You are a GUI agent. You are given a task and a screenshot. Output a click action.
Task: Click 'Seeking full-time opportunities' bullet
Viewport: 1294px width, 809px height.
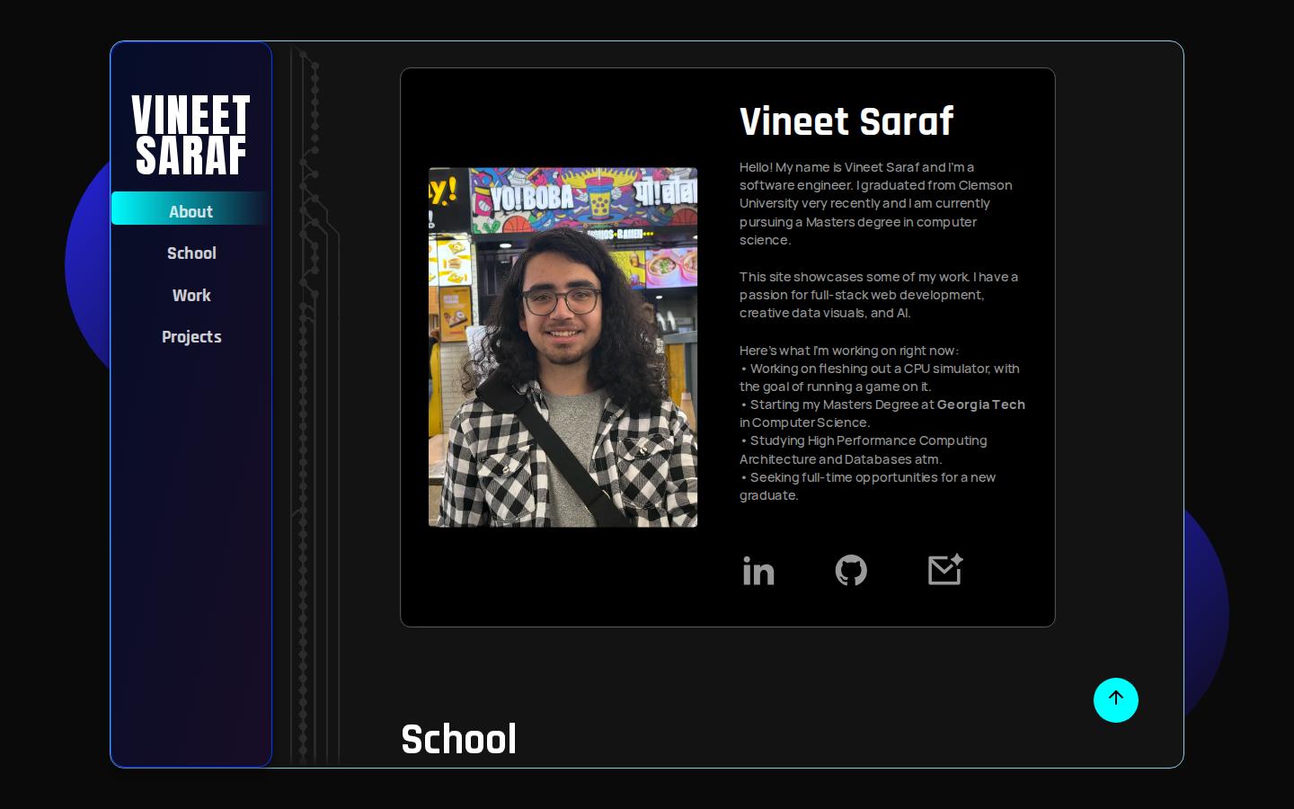click(x=868, y=486)
